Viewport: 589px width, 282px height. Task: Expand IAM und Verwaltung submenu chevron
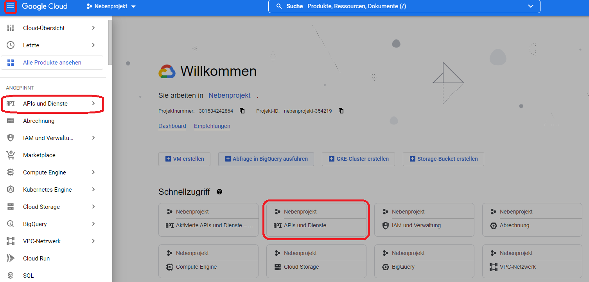point(93,138)
